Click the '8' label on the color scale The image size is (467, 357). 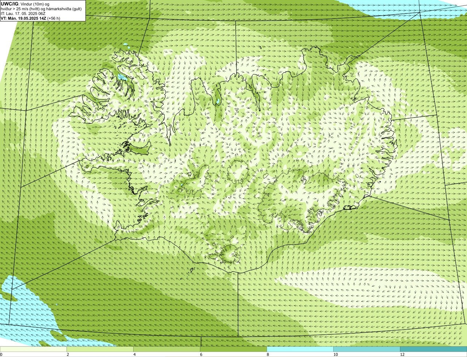[x=268, y=354]
